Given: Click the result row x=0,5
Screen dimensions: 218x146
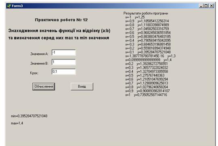Looking at the screenshot, I should 145,75.
